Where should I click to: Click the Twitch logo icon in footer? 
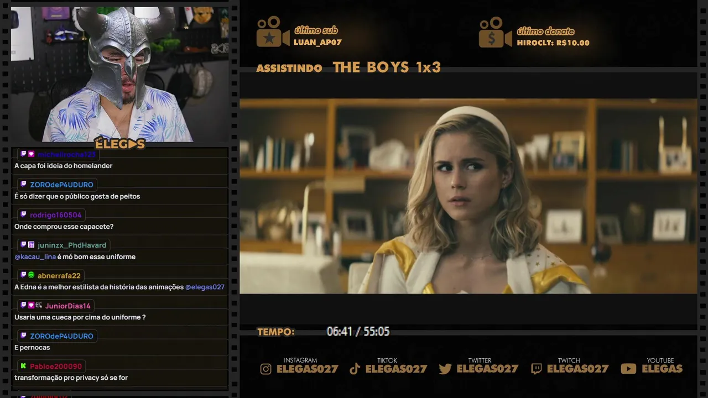point(536,369)
